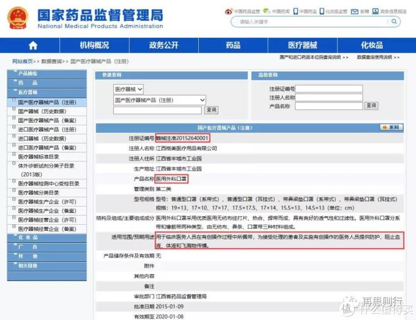Click the phone icon beside 中国药监
416x320 pixels.
(295, 12)
